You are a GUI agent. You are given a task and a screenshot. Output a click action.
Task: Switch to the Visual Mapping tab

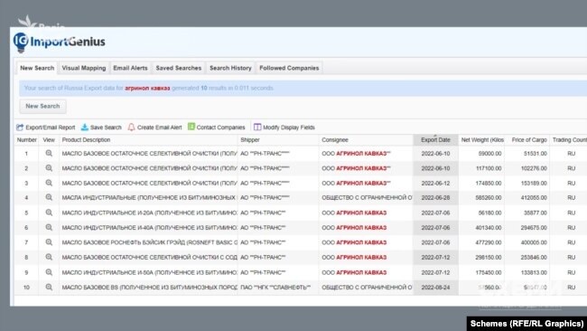(x=84, y=68)
